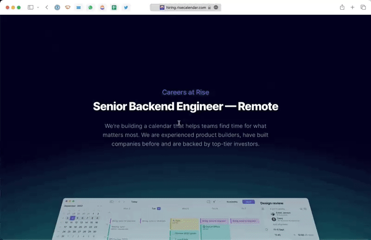Go back with the back arrow
The image size is (371, 240).
click(47, 7)
